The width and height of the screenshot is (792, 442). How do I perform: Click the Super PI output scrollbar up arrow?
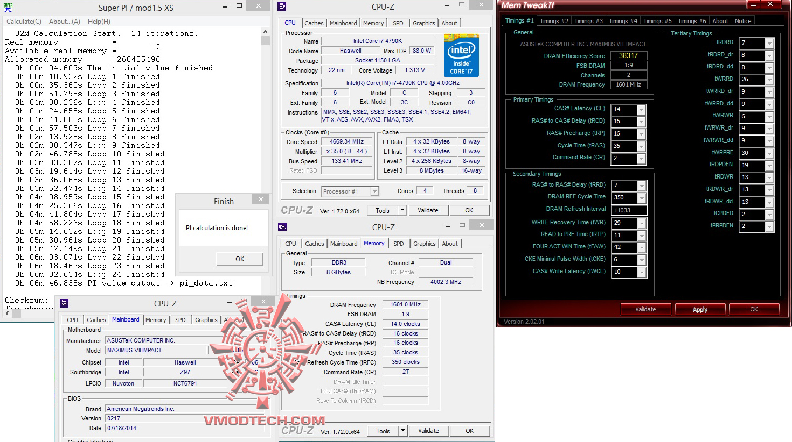click(265, 32)
